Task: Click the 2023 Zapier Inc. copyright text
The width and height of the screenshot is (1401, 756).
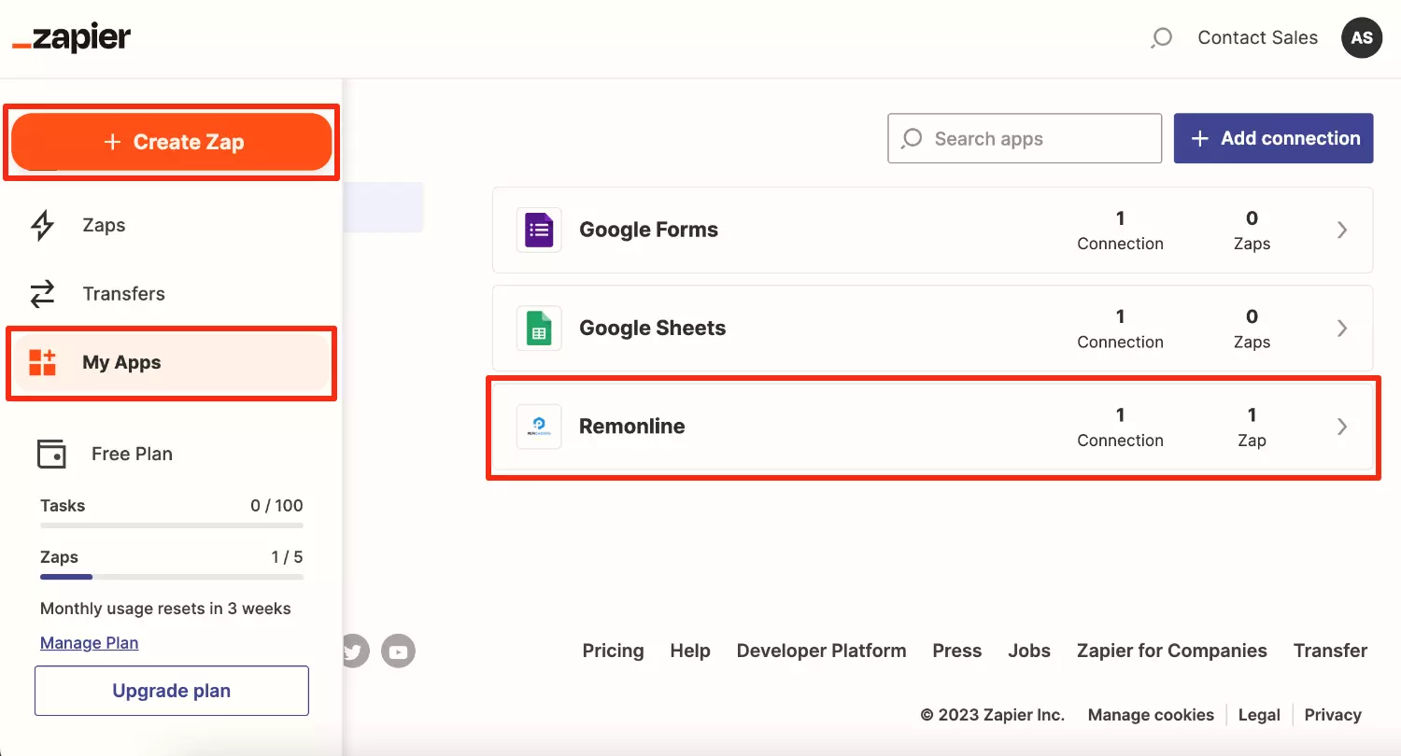Action: pyautogui.click(x=992, y=715)
